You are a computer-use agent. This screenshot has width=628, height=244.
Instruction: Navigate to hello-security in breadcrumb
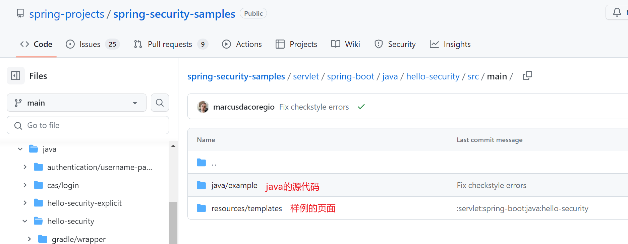point(433,76)
